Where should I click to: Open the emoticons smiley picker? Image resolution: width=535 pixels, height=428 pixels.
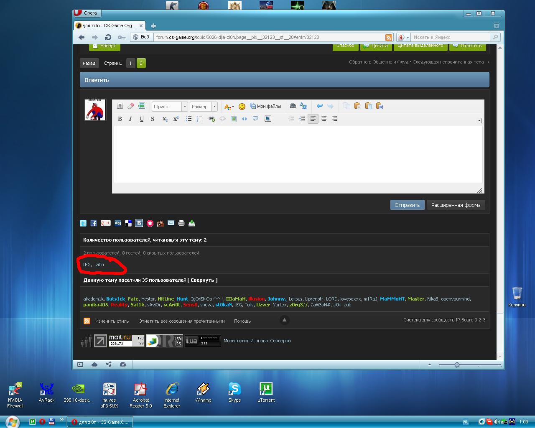point(242,106)
